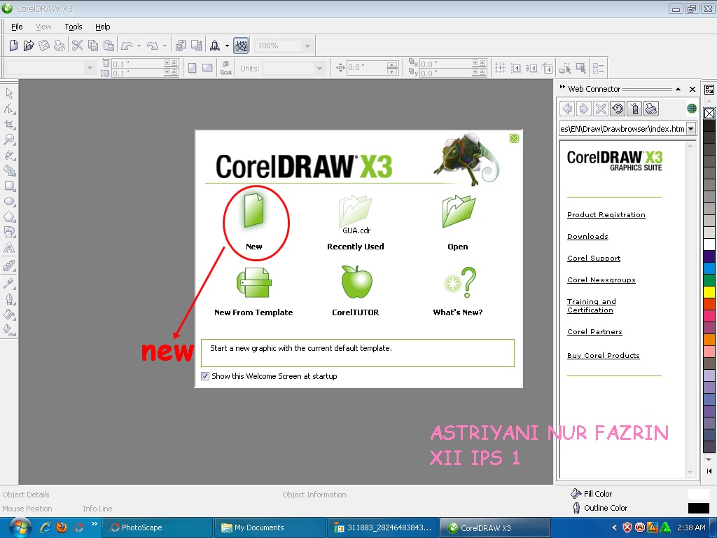Select the Outline pen tool in toolbox

[9, 299]
